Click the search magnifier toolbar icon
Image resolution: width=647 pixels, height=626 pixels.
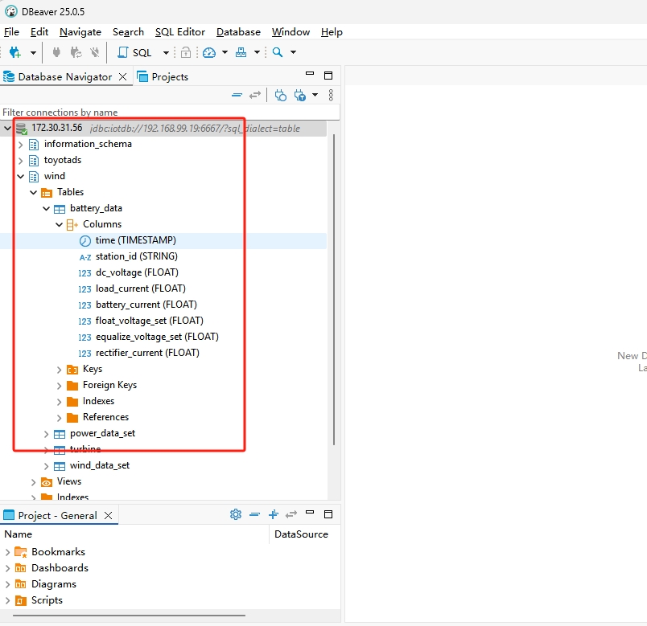[278, 52]
